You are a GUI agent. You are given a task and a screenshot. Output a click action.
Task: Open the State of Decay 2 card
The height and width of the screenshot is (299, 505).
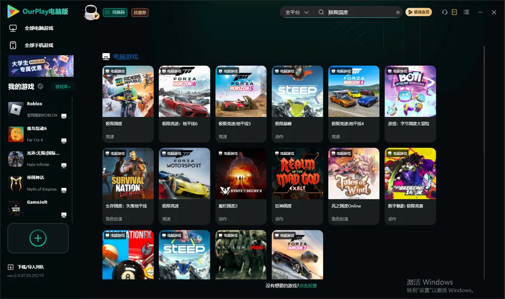pyautogui.click(x=241, y=186)
